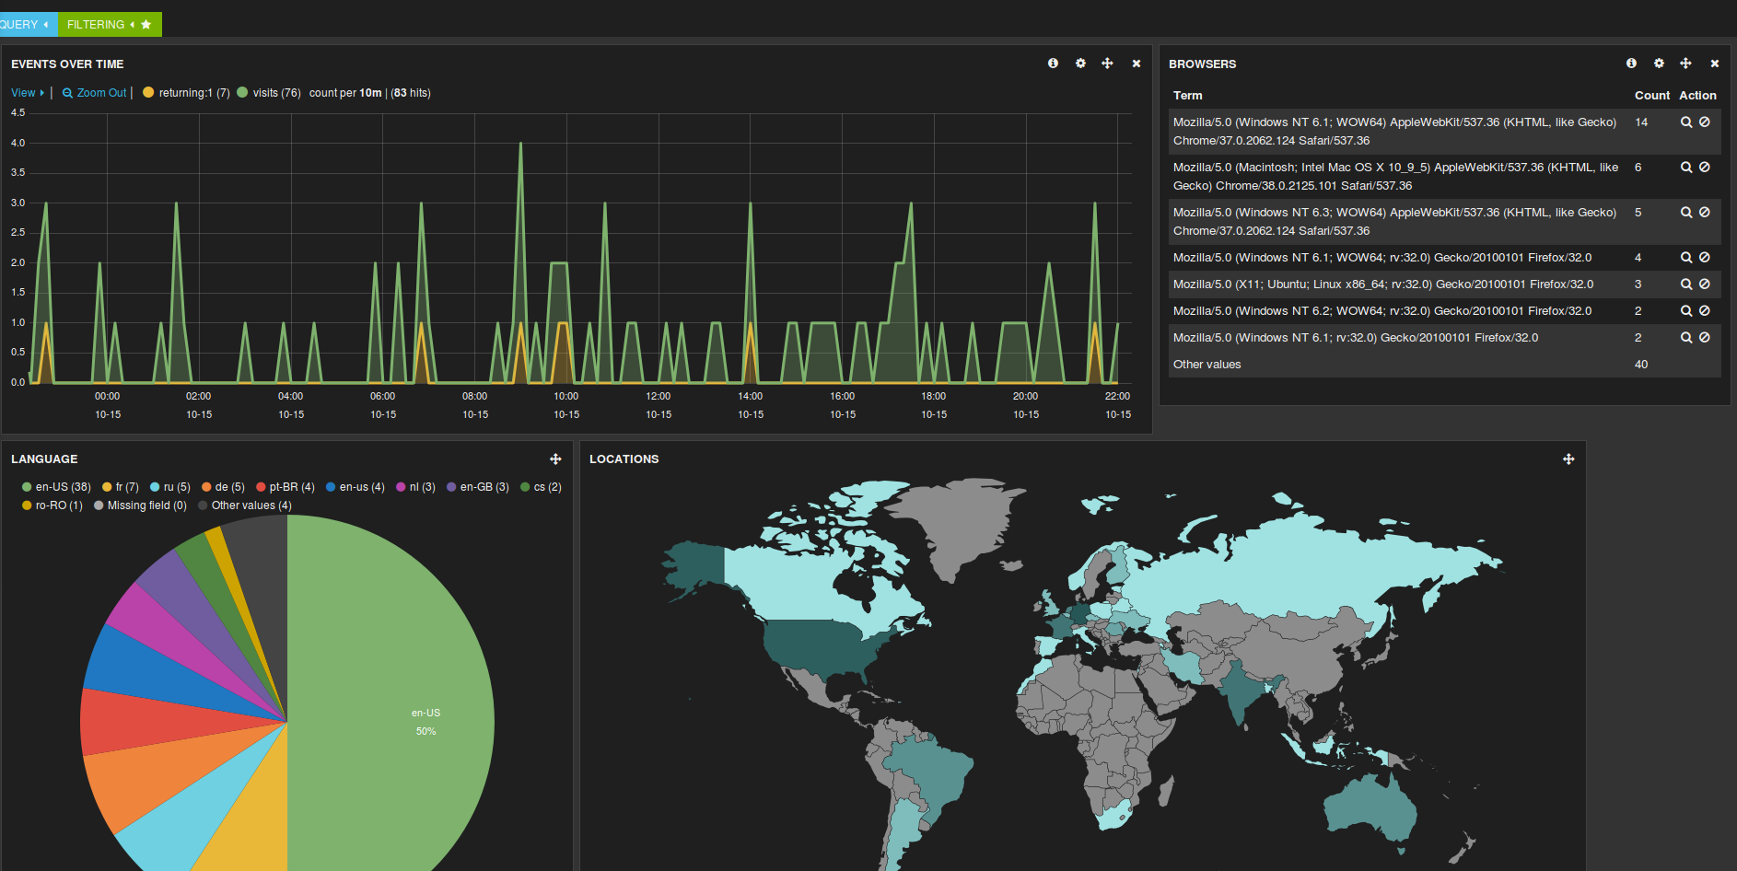This screenshot has height=871, width=1737.
Task: Click the Zoom Out link
Action: coord(95,93)
